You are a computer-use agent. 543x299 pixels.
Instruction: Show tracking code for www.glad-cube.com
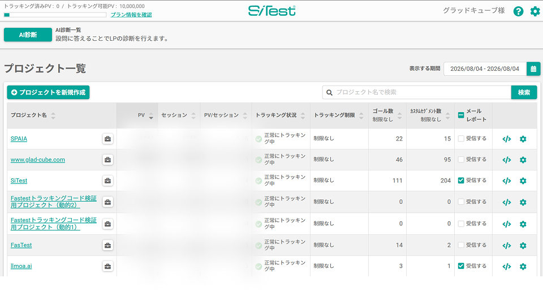(507, 160)
